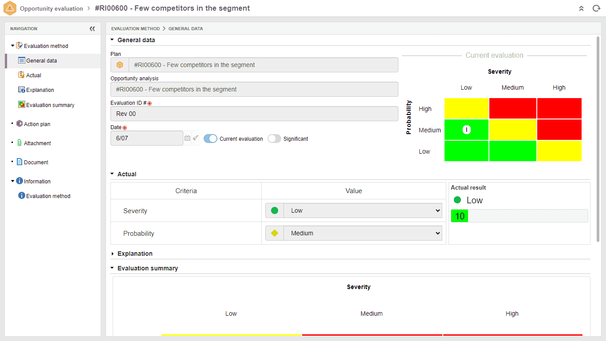Click the Evaluation method clipboard icon
The height and width of the screenshot is (341, 606).
pos(19,46)
